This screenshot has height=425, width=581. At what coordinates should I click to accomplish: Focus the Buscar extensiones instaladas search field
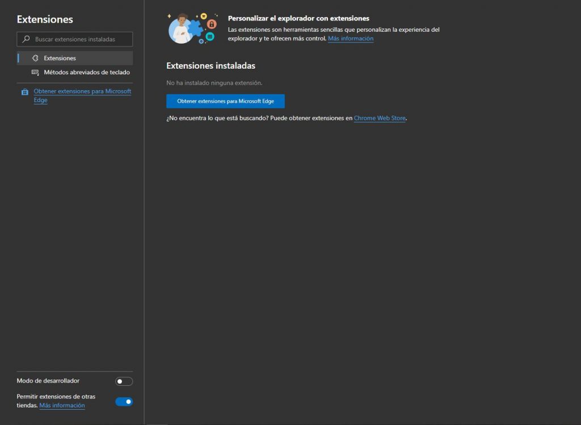coord(74,39)
